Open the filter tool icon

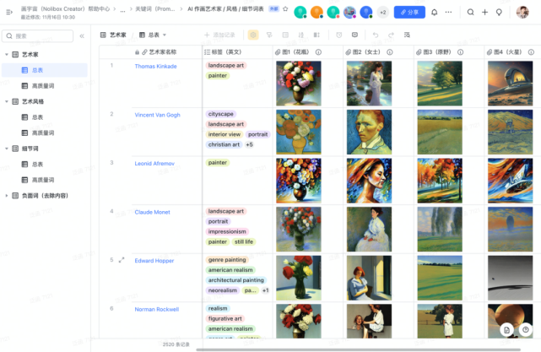click(269, 35)
